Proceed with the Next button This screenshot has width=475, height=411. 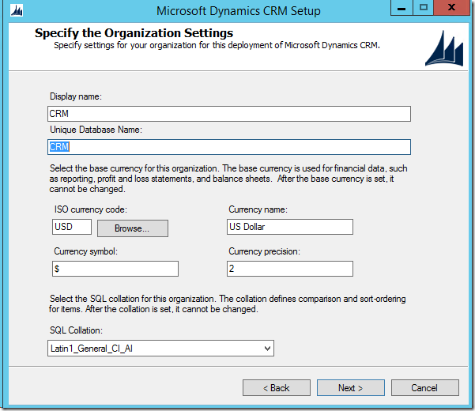(351, 387)
